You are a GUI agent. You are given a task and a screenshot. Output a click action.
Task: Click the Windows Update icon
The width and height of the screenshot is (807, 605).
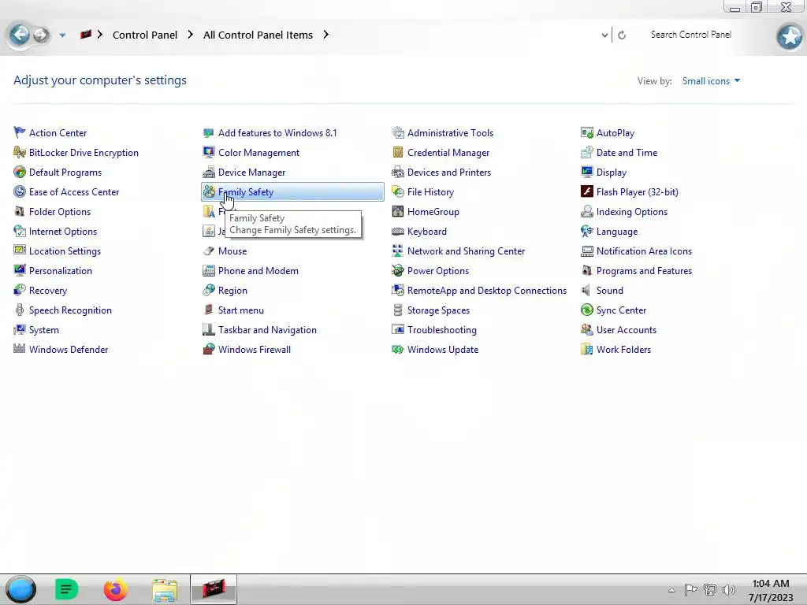pos(398,349)
